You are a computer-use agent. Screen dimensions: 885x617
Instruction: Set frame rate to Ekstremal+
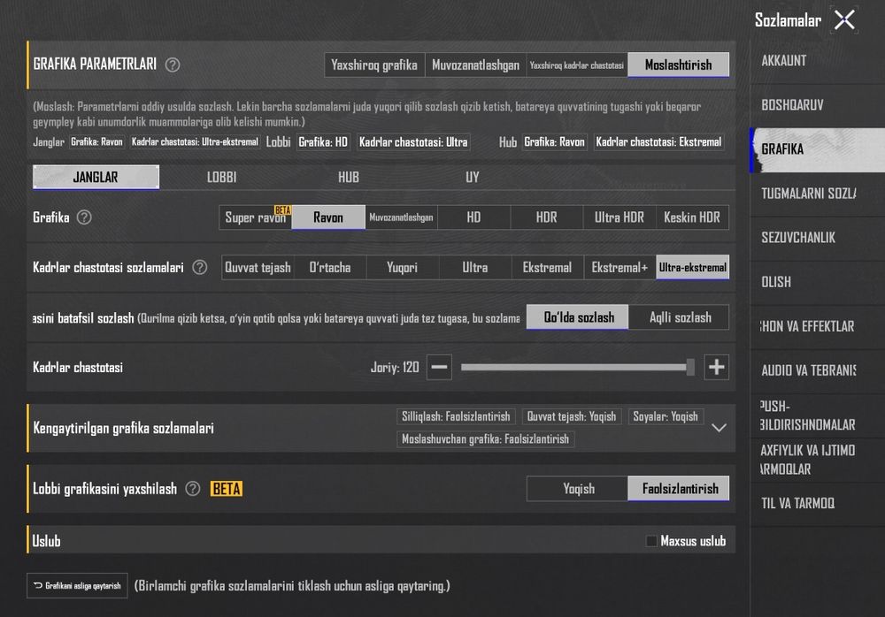pyautogui.click(x=619, y=267)
